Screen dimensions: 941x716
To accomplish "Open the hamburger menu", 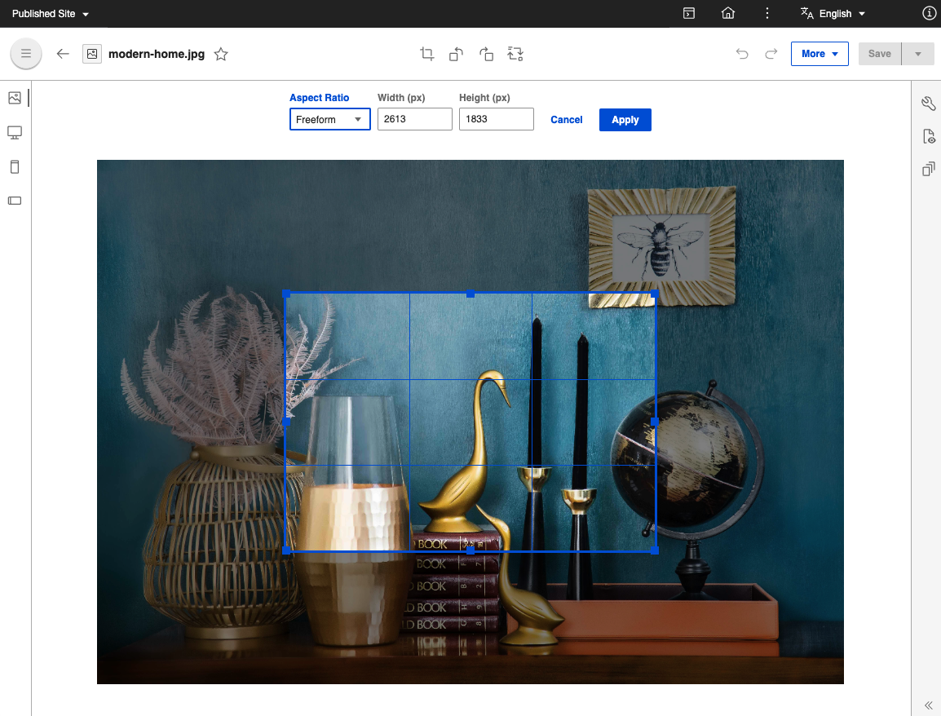I will click(x=25, y=53).
